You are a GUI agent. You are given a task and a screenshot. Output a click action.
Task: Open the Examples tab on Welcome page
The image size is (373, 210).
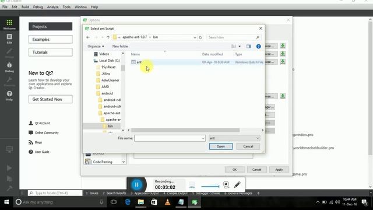[x=51, y=39]
